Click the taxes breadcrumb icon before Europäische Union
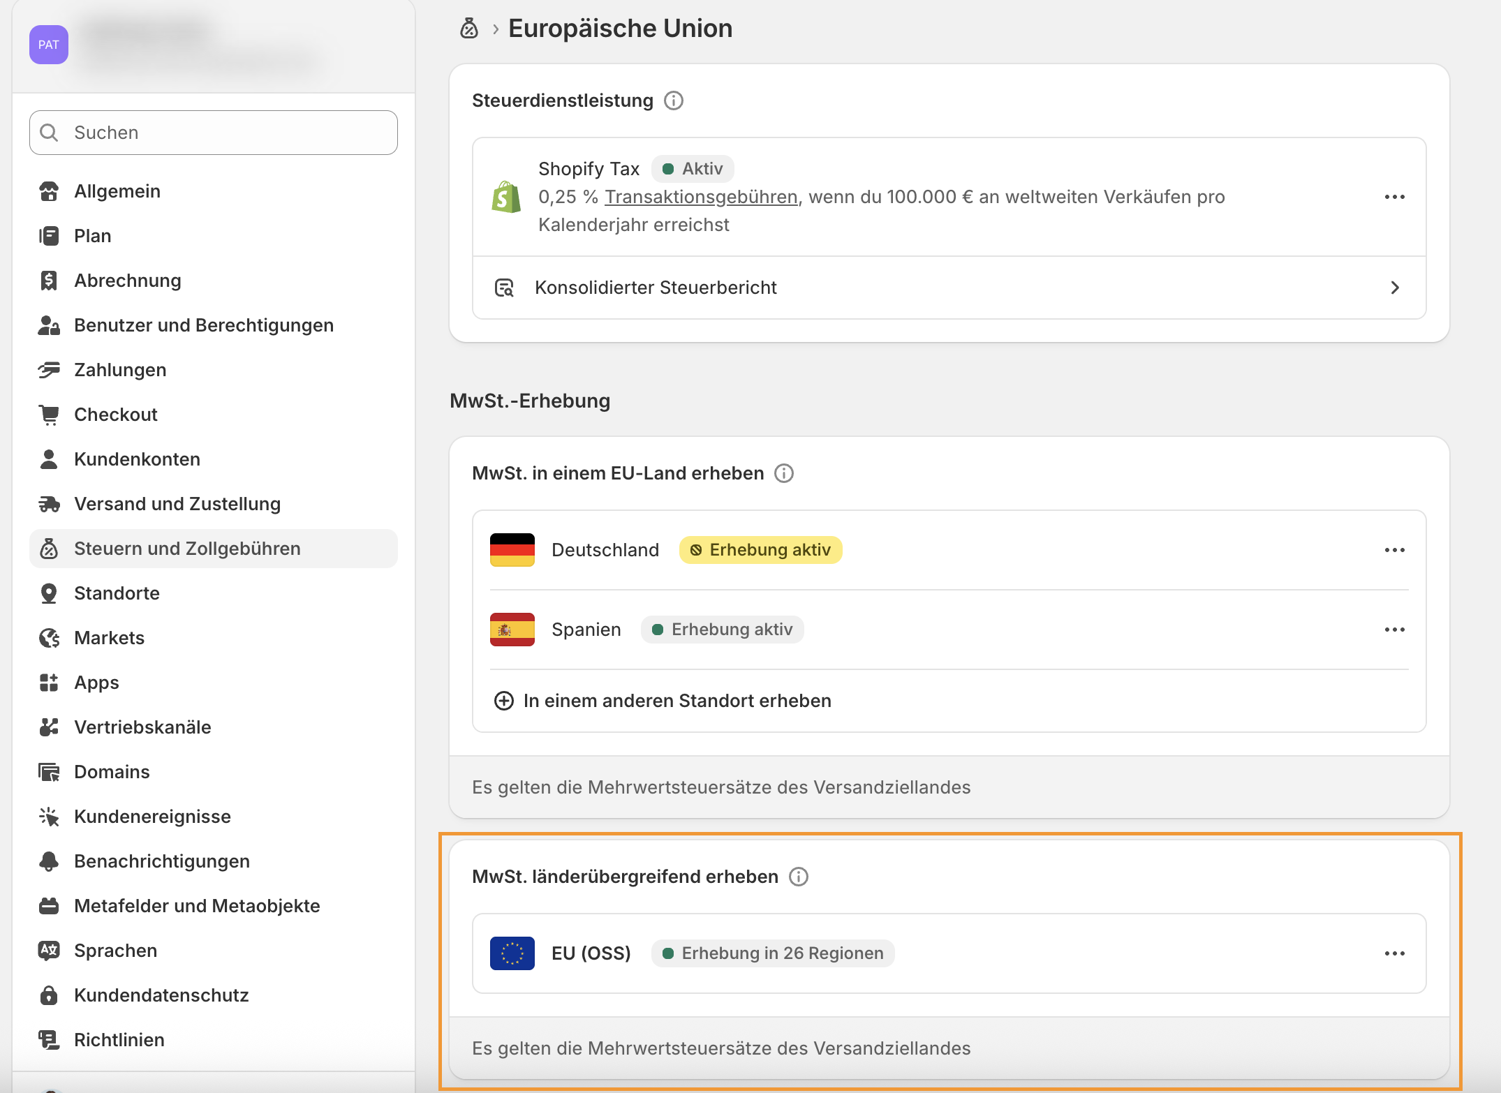Image resolution: width=1501 pixels, height=1093 pixels. coord(469,29)
